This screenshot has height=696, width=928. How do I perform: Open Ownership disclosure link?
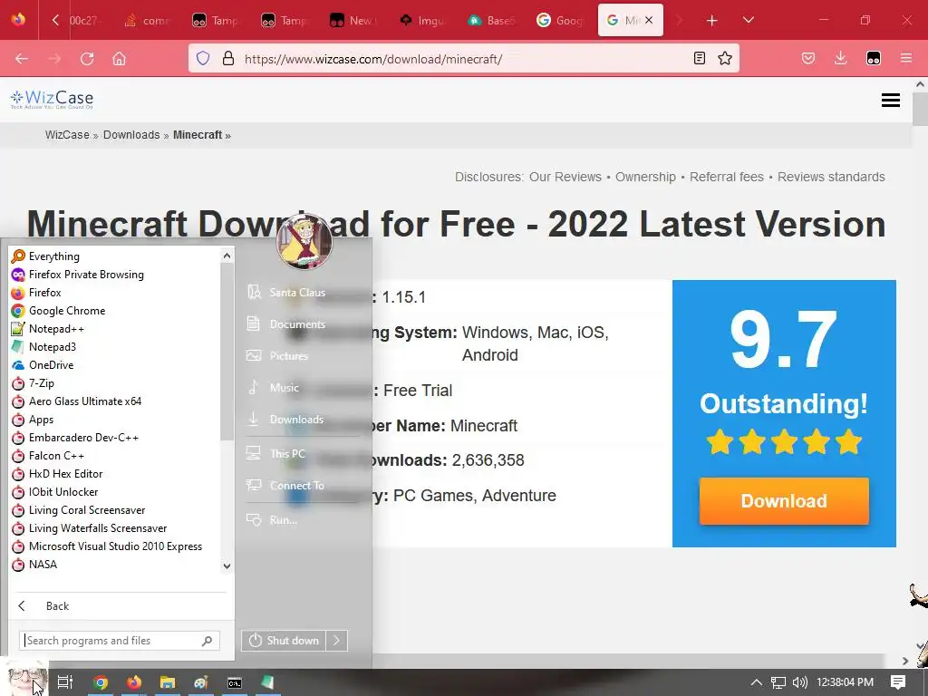pyautogui.click(x=645, y=177)
